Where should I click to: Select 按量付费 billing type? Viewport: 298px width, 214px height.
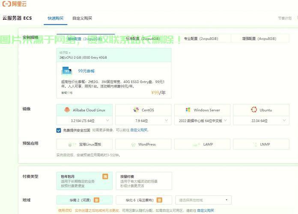coord(144,181)
